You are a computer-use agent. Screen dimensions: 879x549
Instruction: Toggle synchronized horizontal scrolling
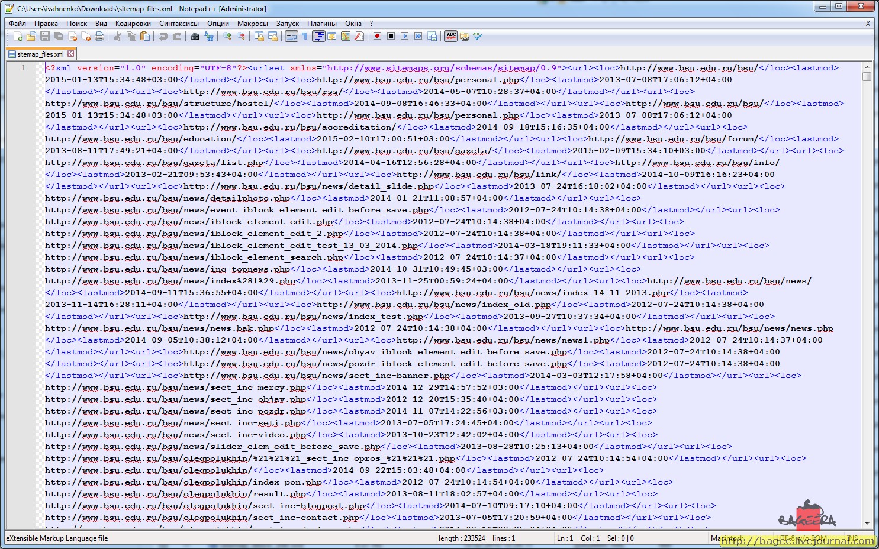coord(272,36)
